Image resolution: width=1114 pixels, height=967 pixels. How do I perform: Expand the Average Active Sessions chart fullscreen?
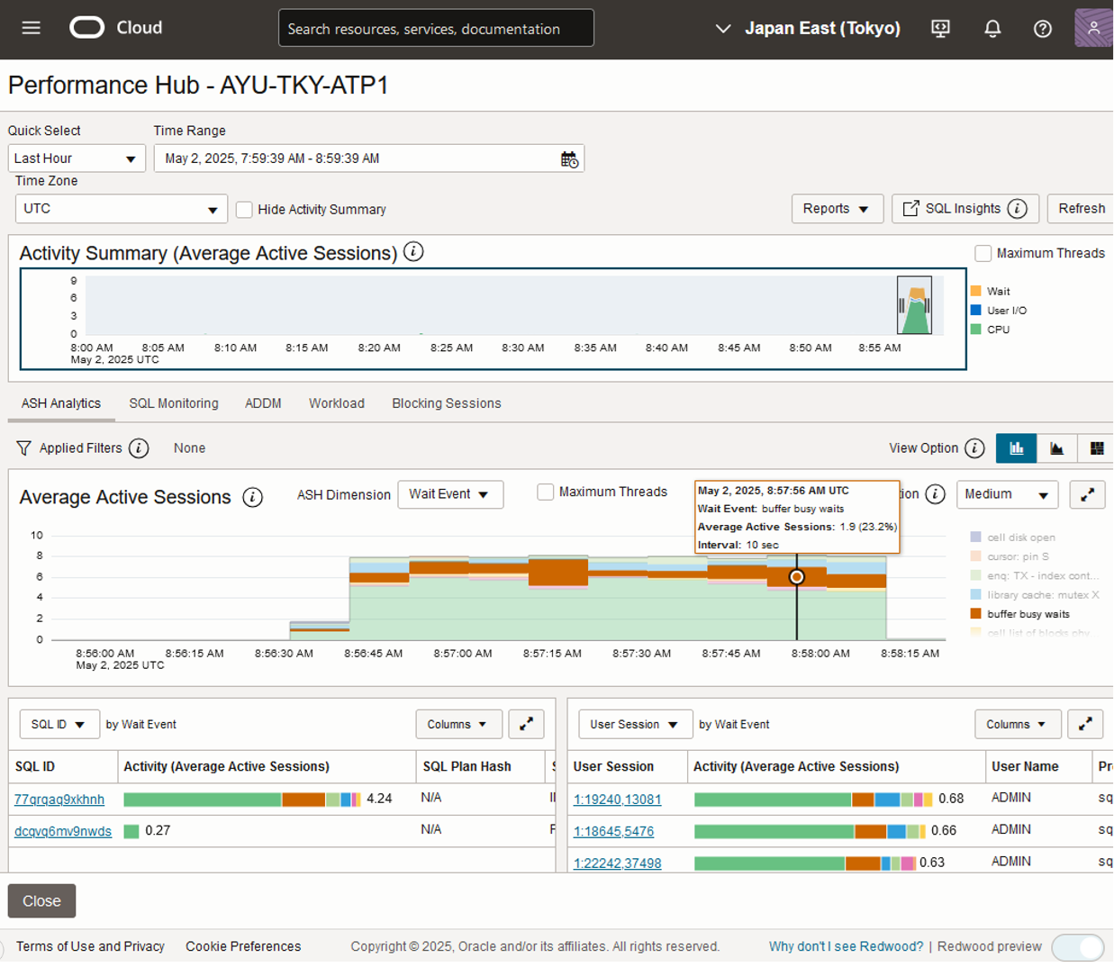1087,494
